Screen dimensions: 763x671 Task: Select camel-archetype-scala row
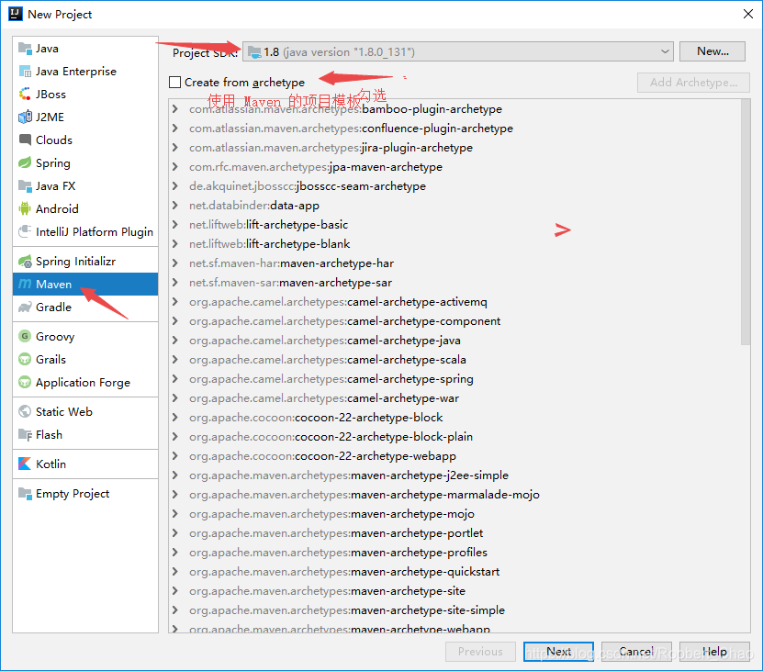(454, 360)
